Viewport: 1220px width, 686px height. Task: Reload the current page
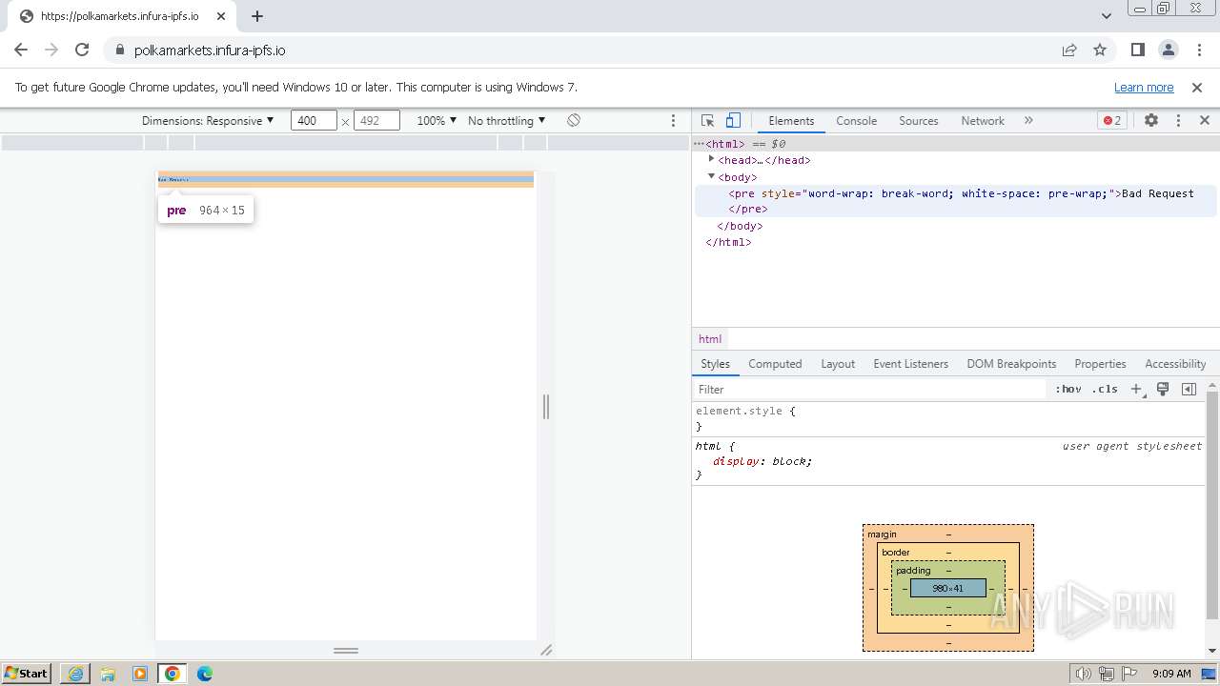tap(82, 50)
